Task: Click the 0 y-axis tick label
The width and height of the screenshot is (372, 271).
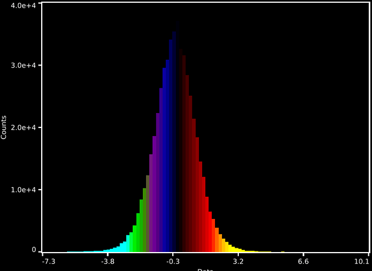Action: click(34, 250)
